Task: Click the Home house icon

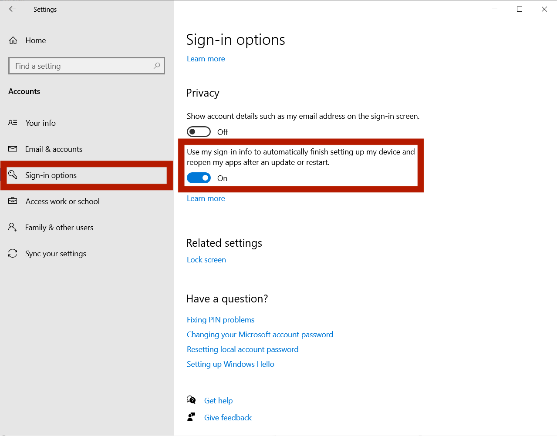Action: (x=13, y=40)
